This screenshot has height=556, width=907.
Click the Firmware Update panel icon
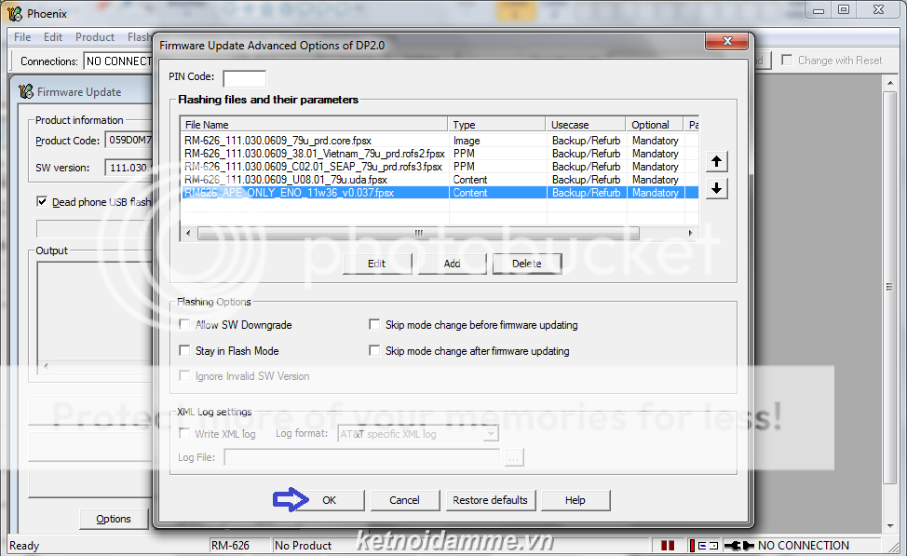tap(25, 91)
